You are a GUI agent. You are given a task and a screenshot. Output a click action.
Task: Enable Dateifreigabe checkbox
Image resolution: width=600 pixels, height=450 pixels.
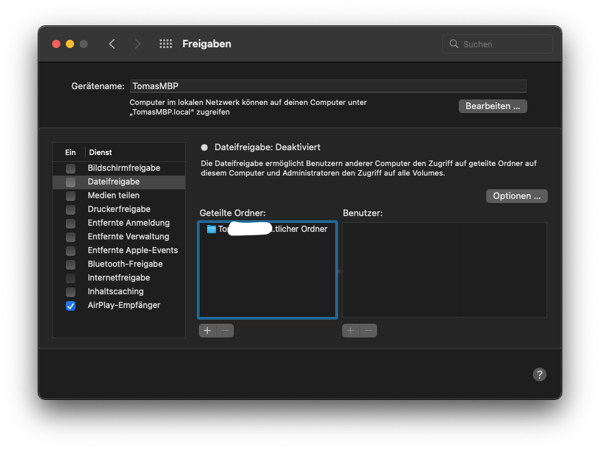pyautogui.click(x=71, y=182)
